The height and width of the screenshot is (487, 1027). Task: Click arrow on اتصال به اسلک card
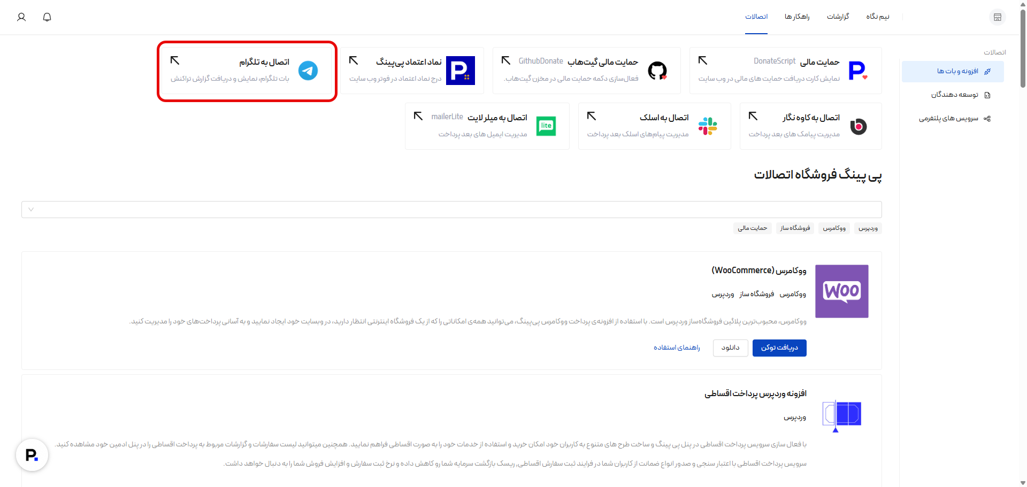[x=592, y=116]
